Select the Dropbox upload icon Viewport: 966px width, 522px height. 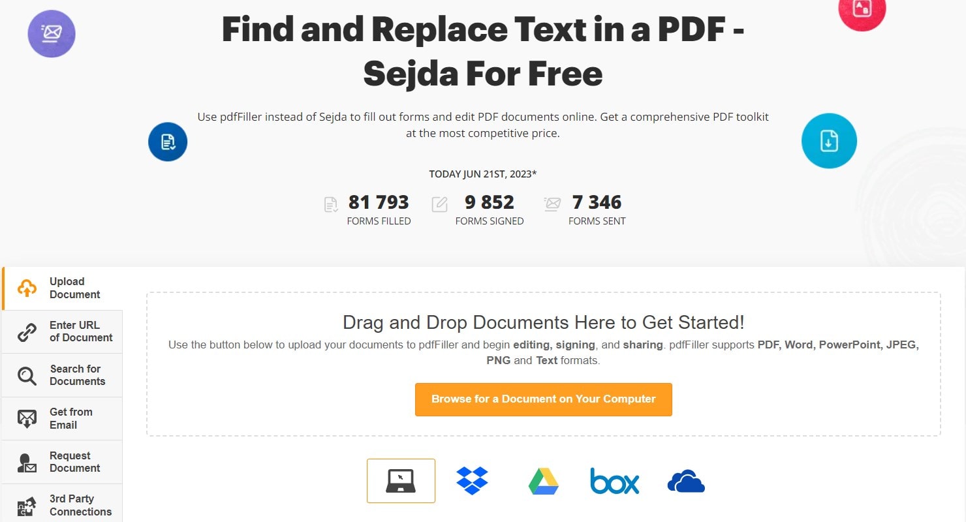click(472, 481)
